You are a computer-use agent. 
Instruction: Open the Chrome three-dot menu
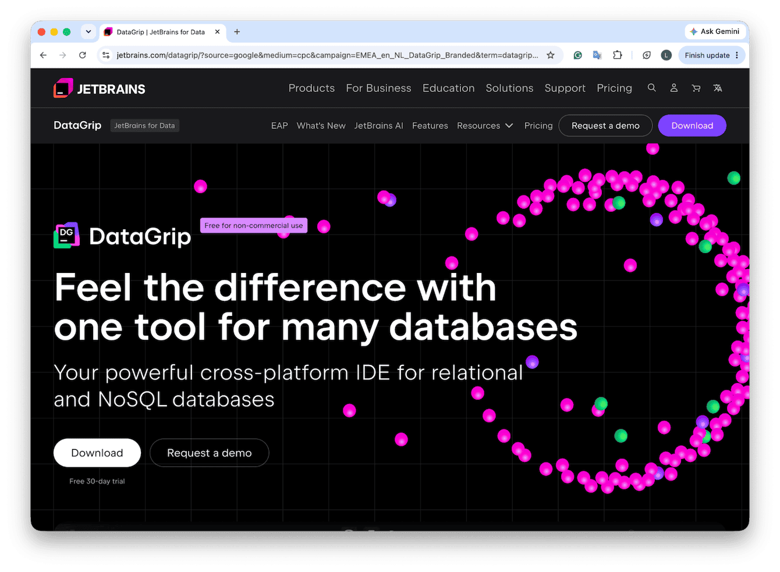point(737,55)
